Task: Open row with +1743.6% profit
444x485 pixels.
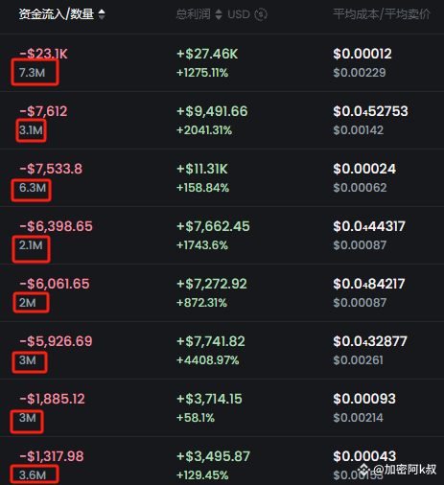Action: pyautogui.click(x=222, y=236)
